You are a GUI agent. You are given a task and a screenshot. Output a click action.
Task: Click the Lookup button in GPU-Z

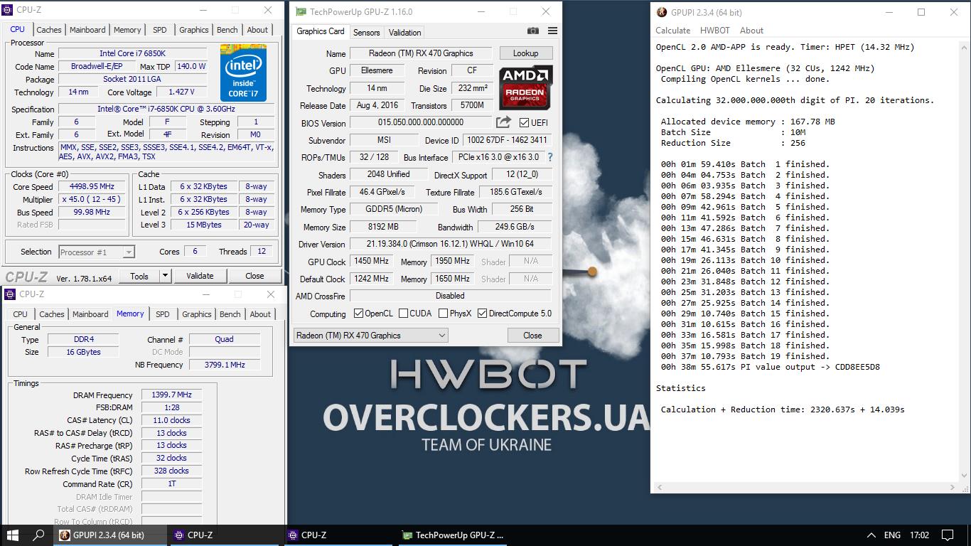click(x=525, y=53)
